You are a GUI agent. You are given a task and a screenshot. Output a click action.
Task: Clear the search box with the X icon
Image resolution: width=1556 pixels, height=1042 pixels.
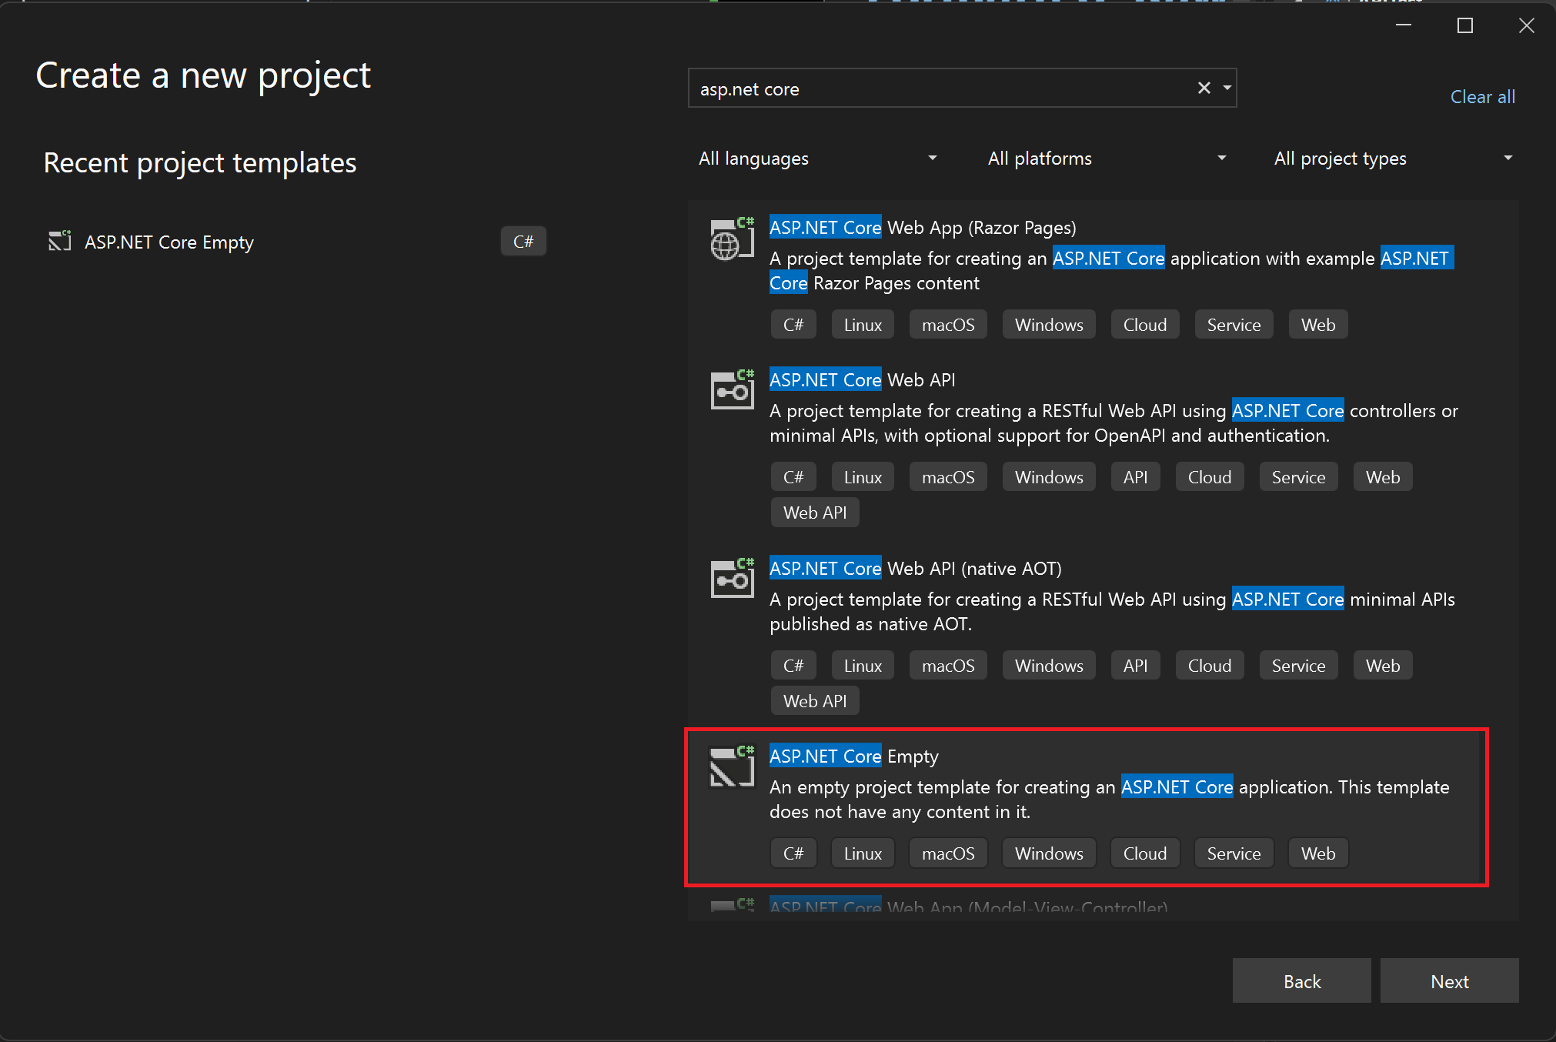1204,89
